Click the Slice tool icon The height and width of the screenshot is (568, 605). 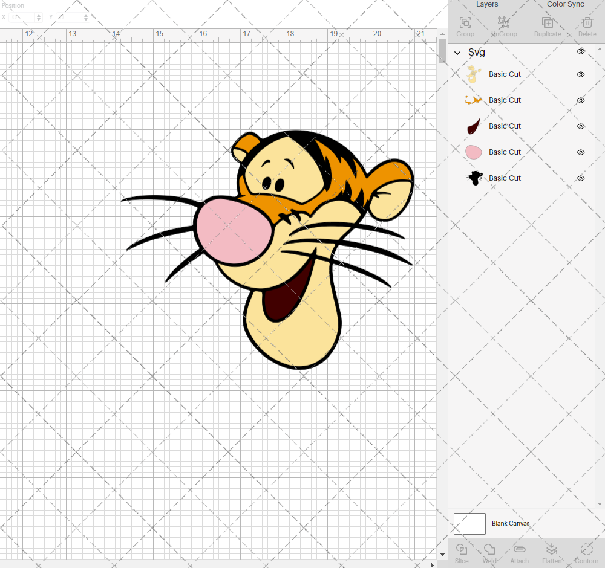(462, 549)
